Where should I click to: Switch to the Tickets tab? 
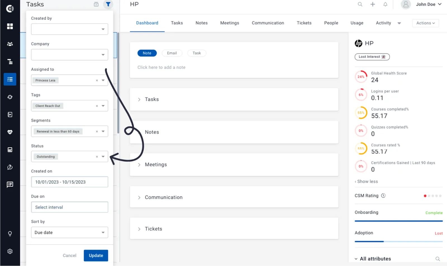(304, 23)
